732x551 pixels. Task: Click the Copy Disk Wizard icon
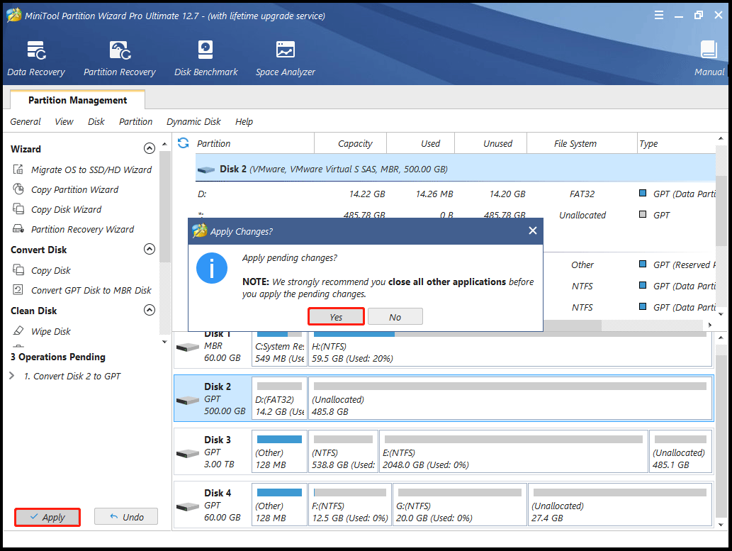[x=18, y=209]
